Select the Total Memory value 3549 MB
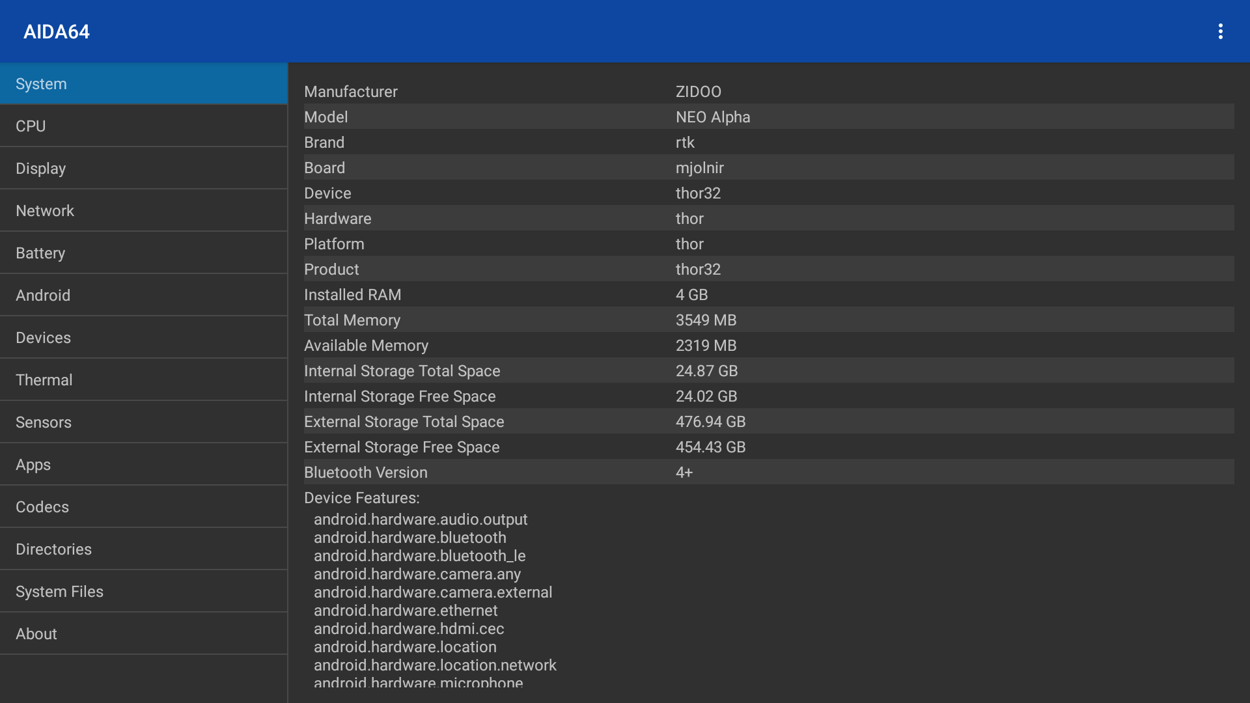This screenshot has width=1250, height=703. pos(706,320)
